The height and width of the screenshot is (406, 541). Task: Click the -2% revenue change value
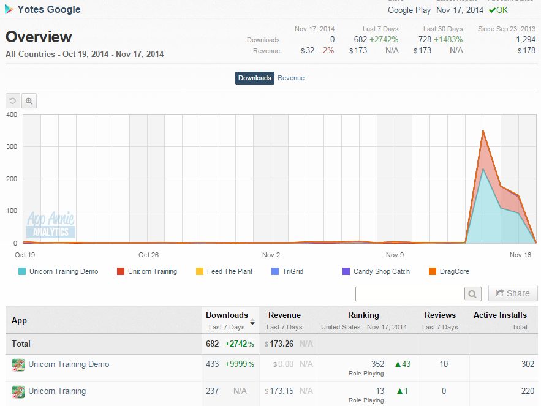327,51
